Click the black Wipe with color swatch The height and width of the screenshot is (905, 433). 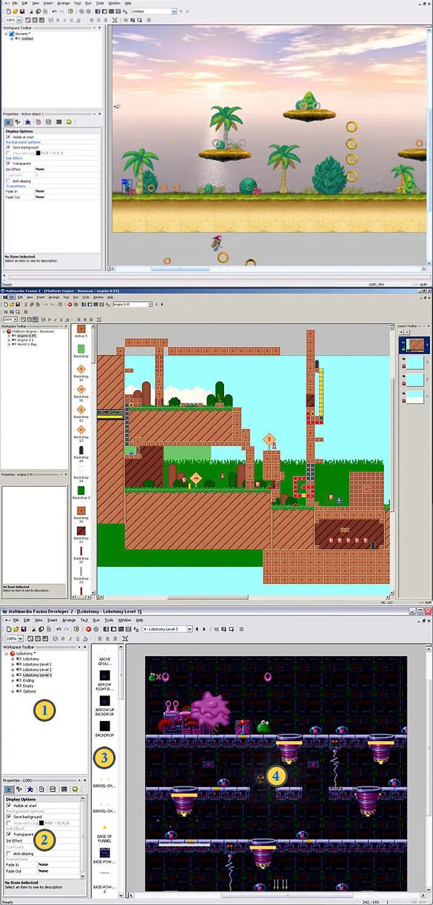click(42, 823)
